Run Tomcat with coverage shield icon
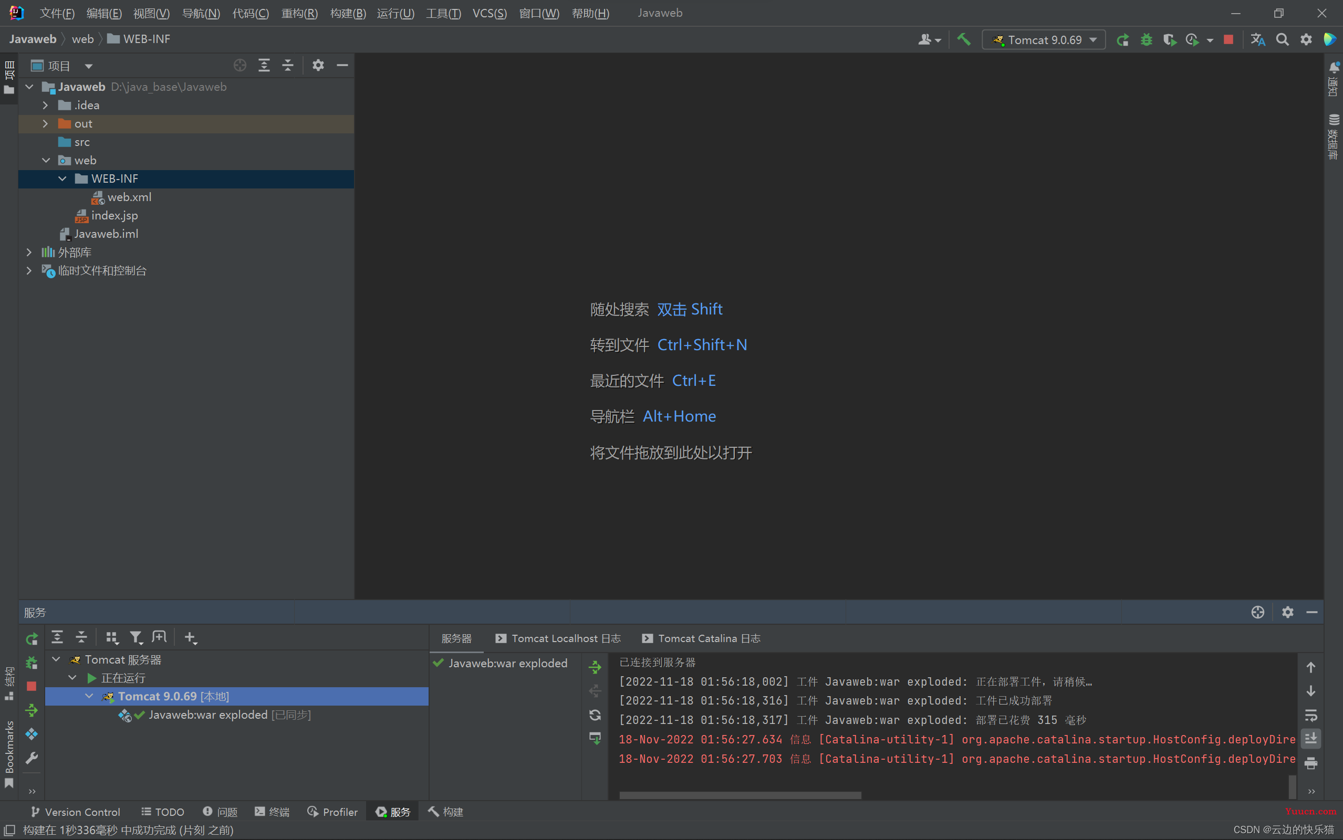This screenshot has width=1343, height=840. coord(1169,40)
